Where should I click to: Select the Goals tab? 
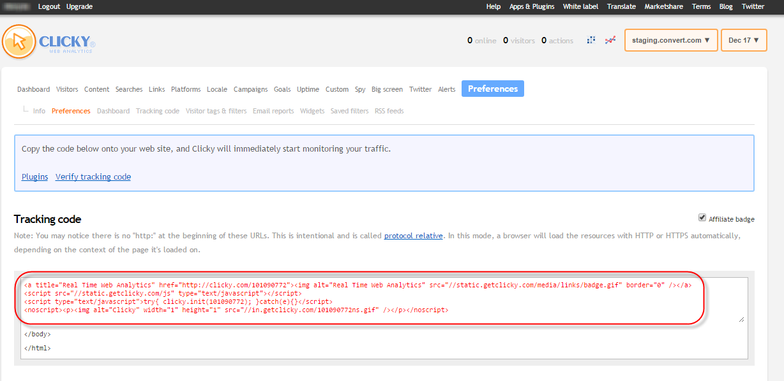tap(282, 89)
